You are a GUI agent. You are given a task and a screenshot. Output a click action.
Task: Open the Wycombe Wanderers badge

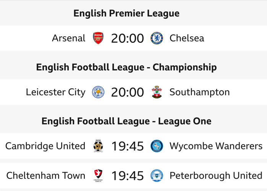[x=157, y=146]
